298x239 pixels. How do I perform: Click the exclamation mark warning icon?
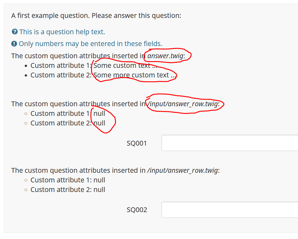pyautogui.click(x=14, y=44)
